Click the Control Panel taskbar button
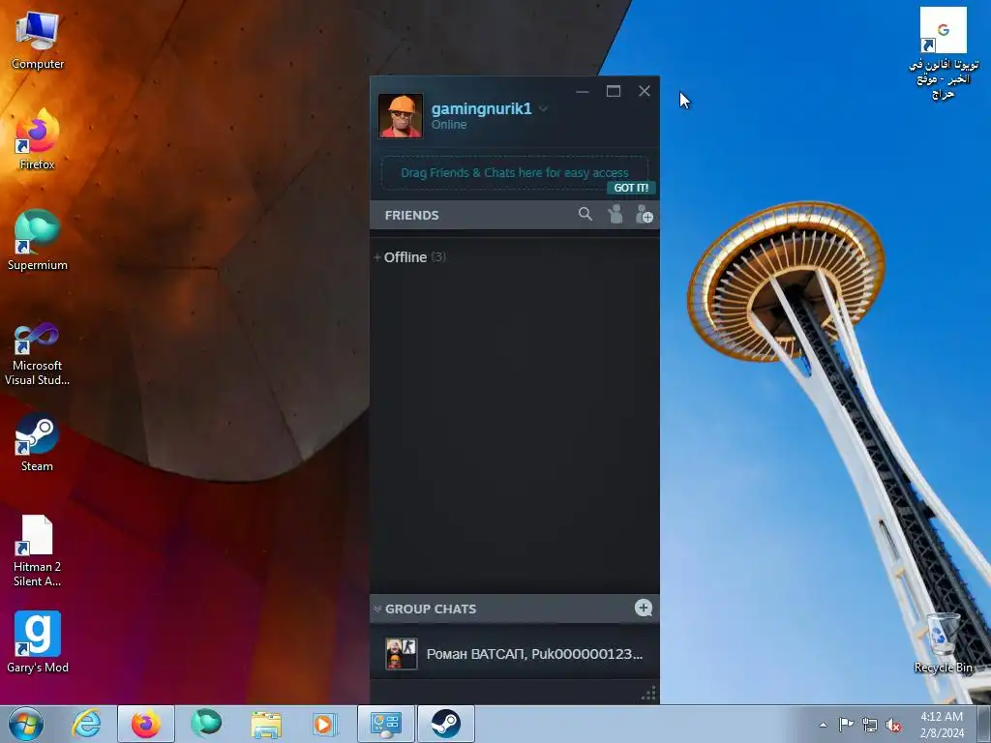This screenshot has width=991, height=743. (386, 724)
